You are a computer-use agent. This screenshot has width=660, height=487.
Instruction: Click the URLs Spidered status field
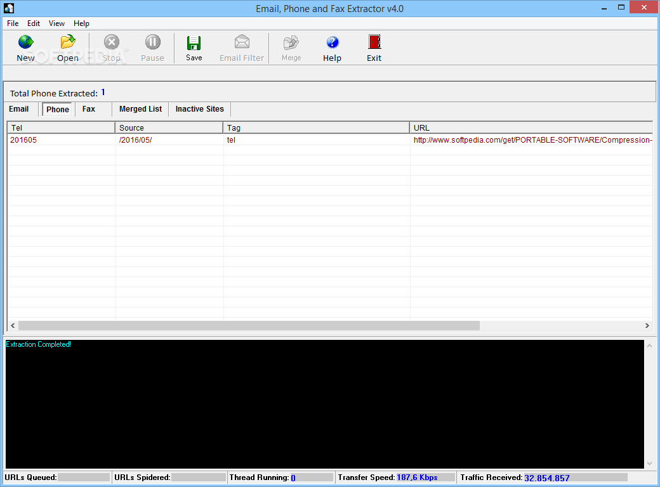pyautogui.click(x=199, y=477)
